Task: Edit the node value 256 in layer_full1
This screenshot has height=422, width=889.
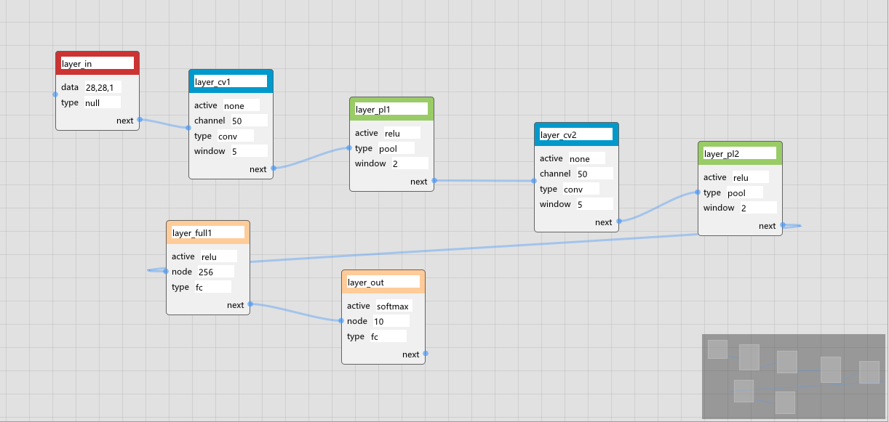Action: point(215,272)
